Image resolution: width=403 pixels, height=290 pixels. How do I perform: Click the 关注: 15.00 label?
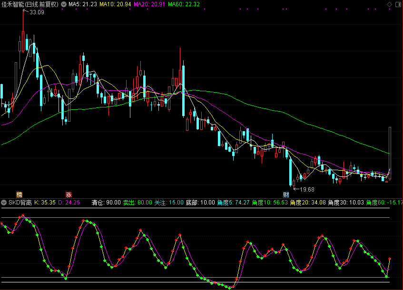coord(169,203)
